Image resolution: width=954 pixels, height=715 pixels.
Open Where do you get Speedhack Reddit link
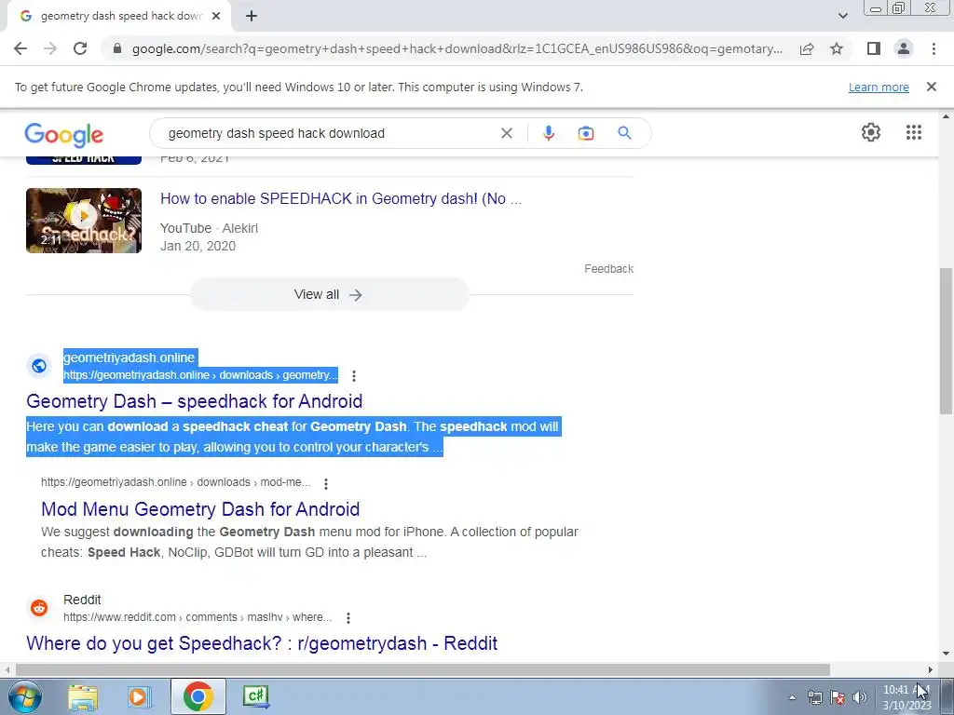(262, 643)
